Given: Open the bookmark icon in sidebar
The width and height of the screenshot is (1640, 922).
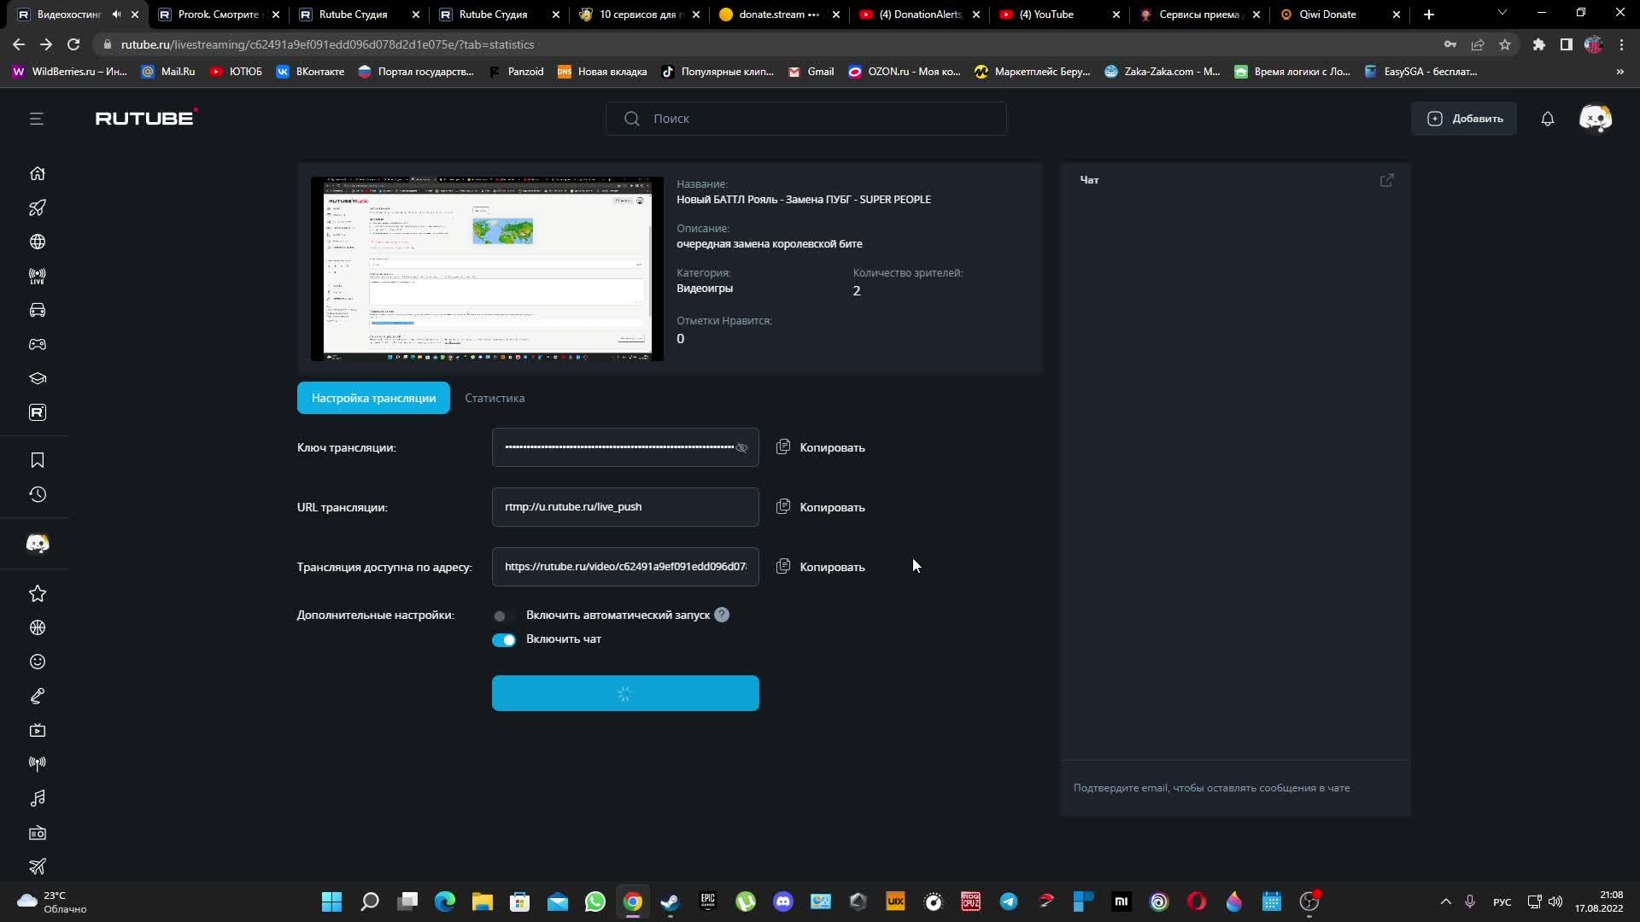Looking at the screenshot, I should [x=38, y=460].
